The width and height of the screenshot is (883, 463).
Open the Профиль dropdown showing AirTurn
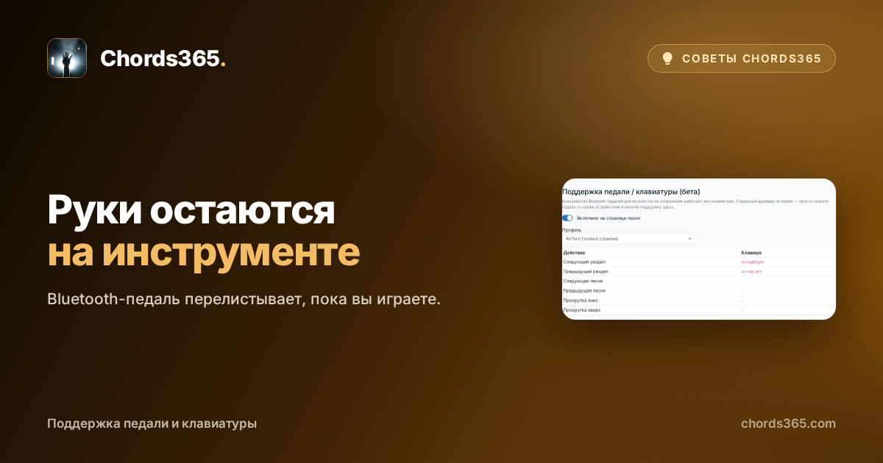(x=628, y=239)
